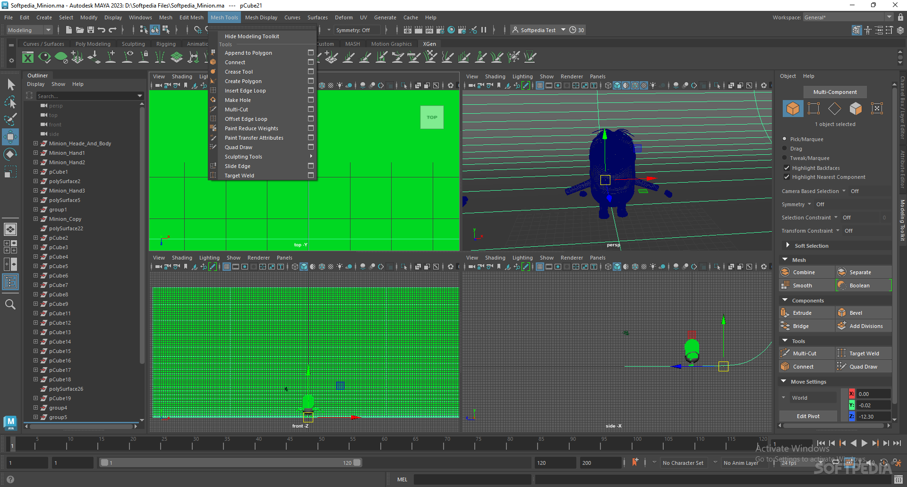
Task: Open Append to Polygon option box
Action: 311,53
